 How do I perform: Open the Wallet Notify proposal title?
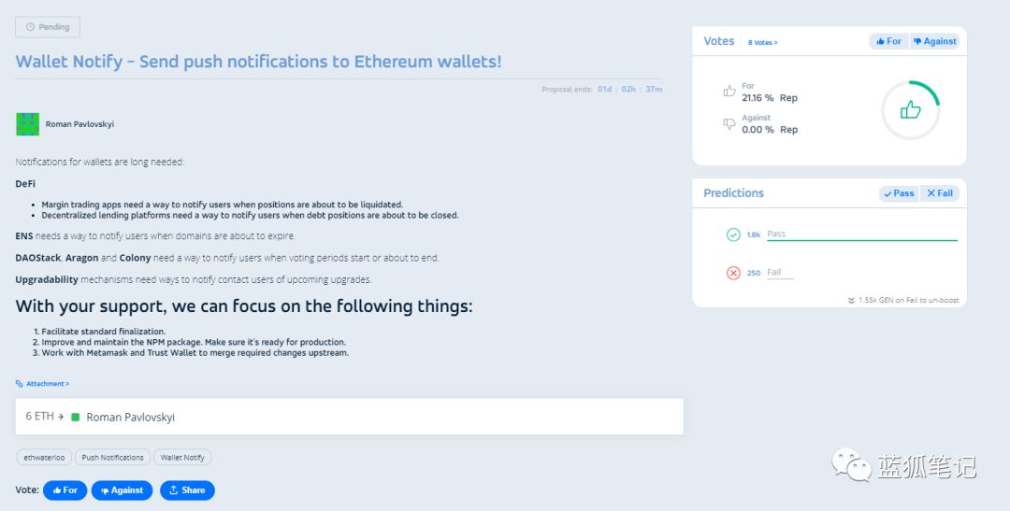pos(258,62)
